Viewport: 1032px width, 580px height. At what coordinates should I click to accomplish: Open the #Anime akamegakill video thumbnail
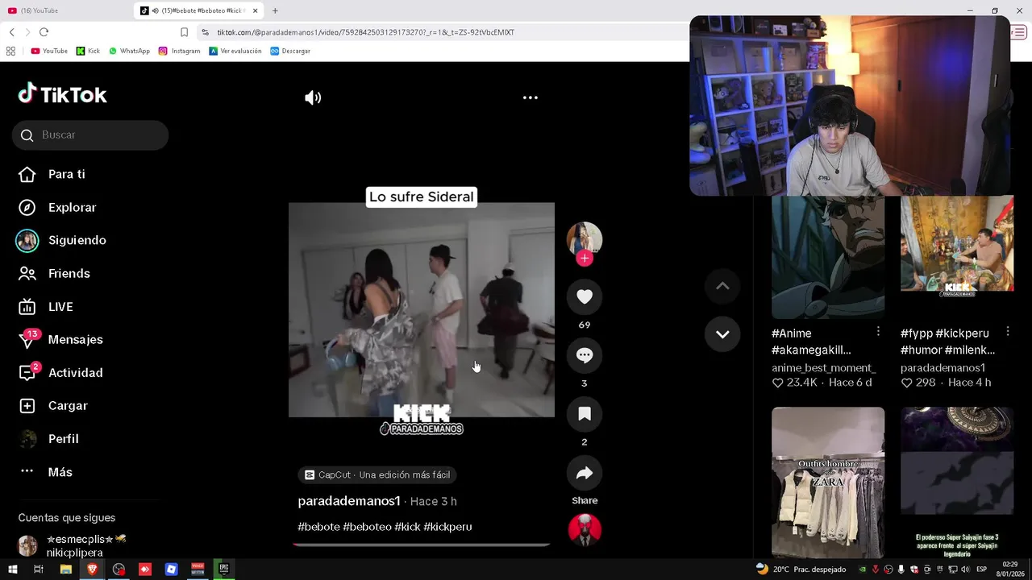(x=828, y=257)
